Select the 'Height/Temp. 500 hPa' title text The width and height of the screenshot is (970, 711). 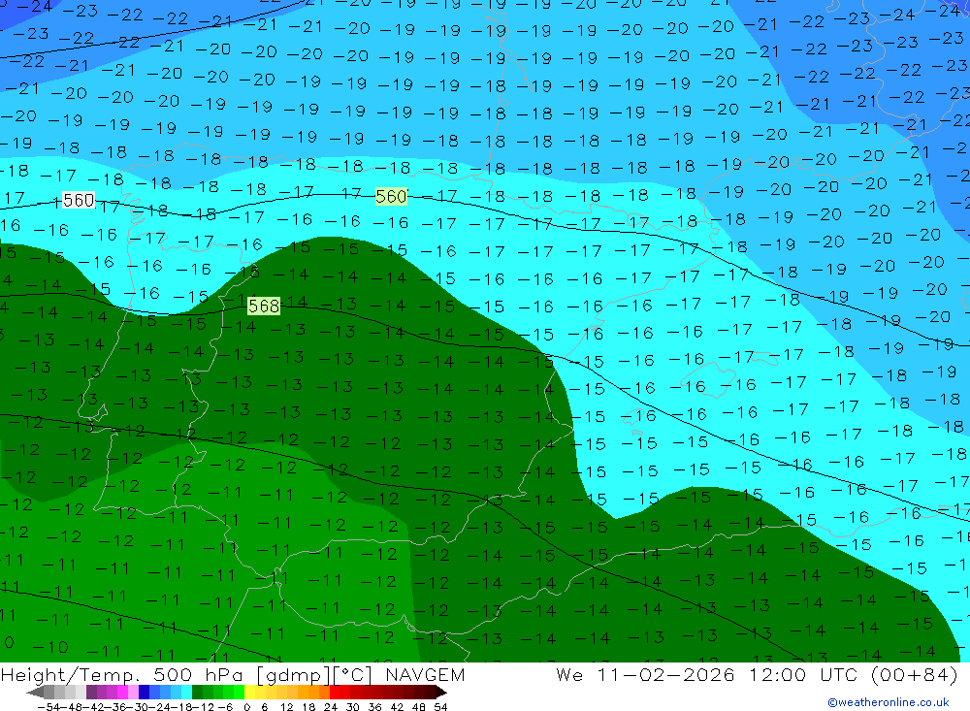pos(124,674)
